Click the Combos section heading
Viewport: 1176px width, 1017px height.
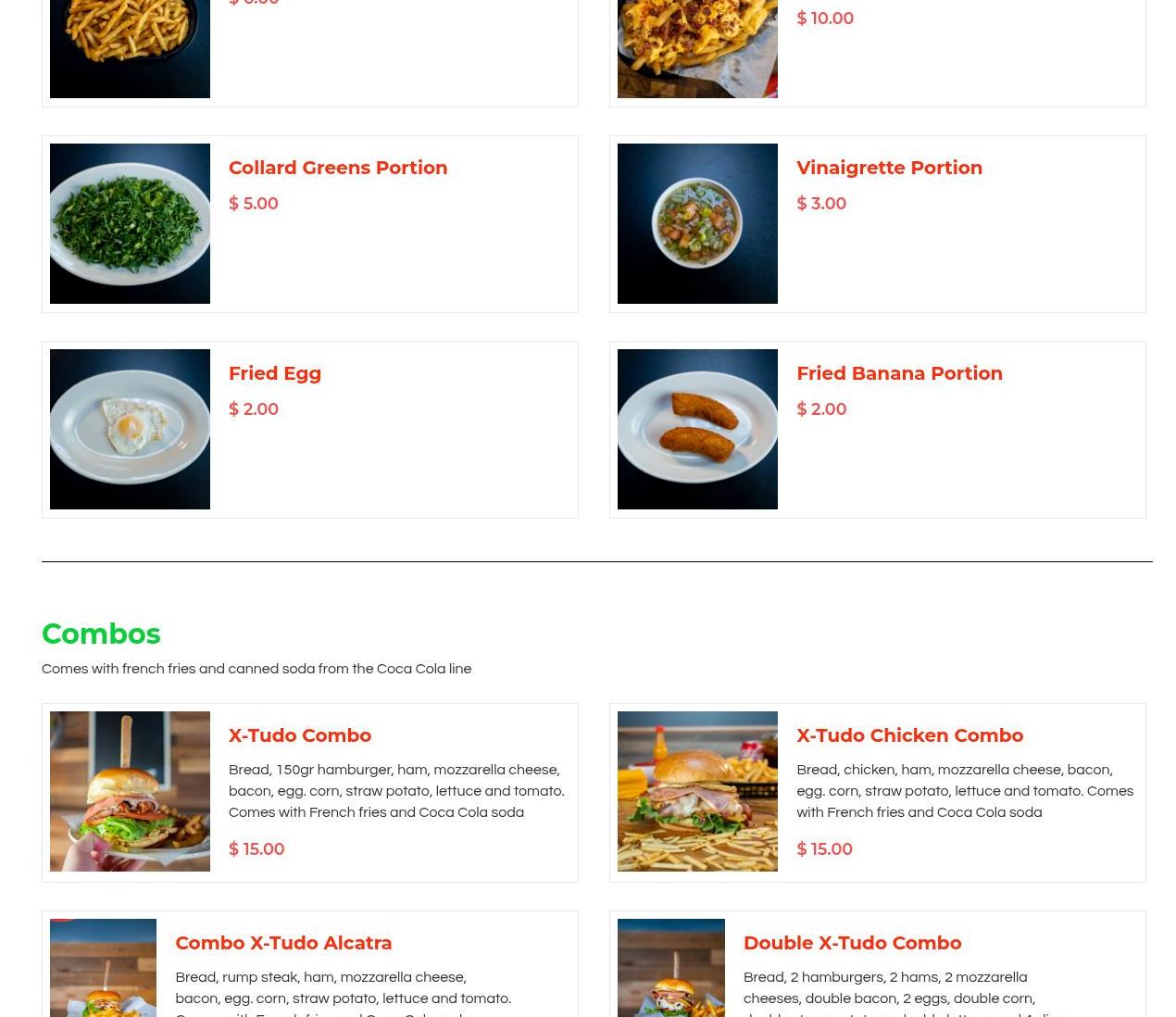101,634
